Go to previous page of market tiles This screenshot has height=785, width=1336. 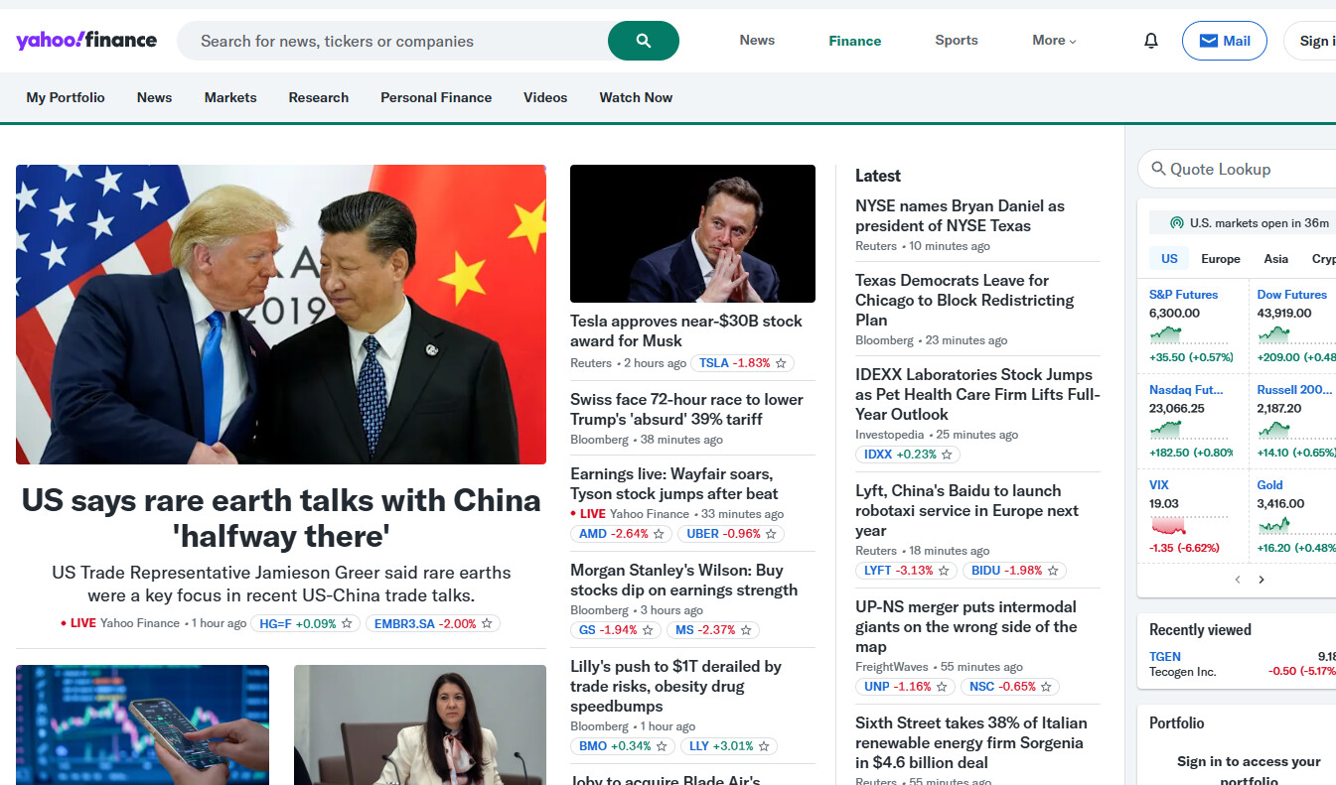(x=1238, y=580)
